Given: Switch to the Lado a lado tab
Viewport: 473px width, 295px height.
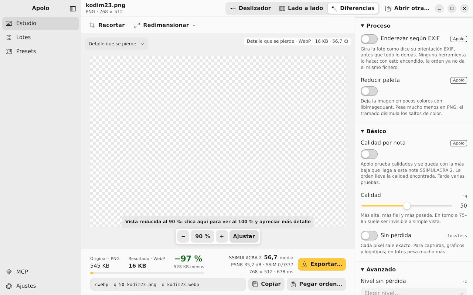Looking at the screenshot, I should pos(301,8).
